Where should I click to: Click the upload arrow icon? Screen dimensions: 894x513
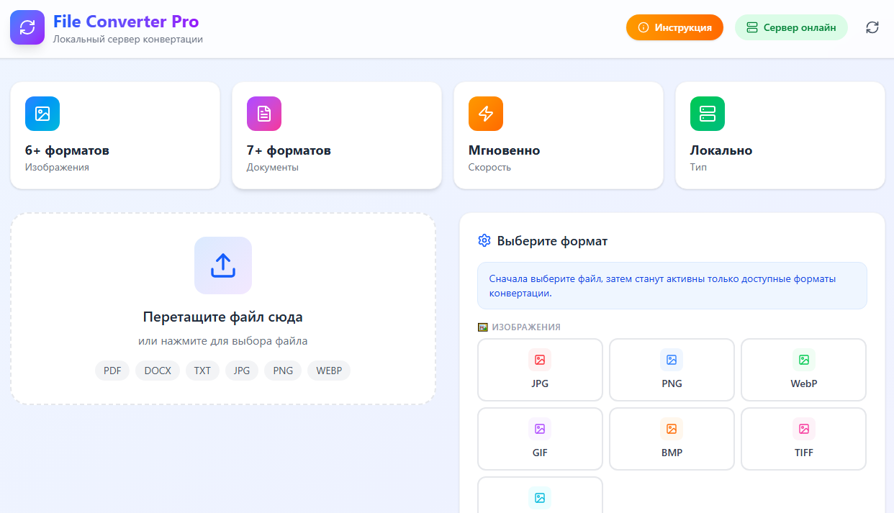(x=223, y=265)
